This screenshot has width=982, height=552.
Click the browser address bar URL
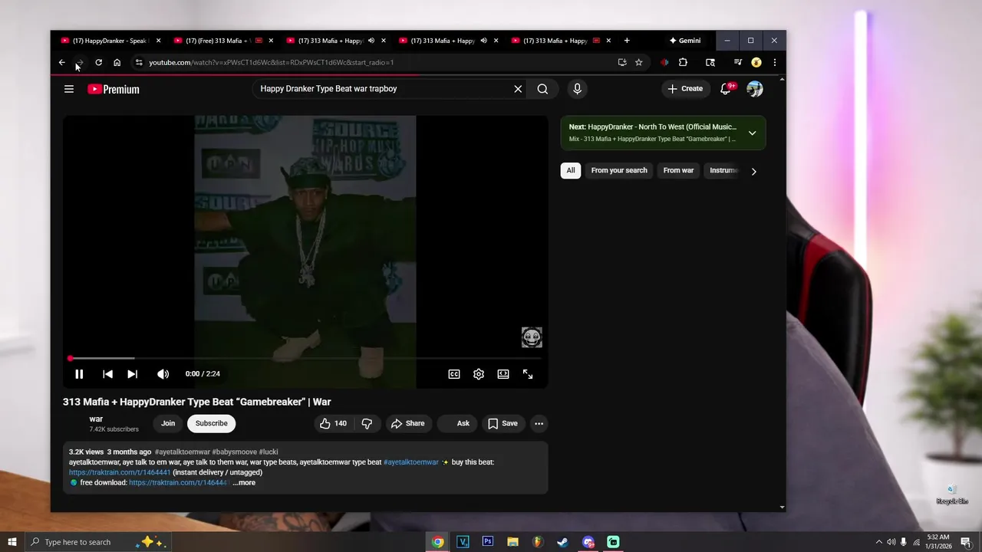(271, 62)
